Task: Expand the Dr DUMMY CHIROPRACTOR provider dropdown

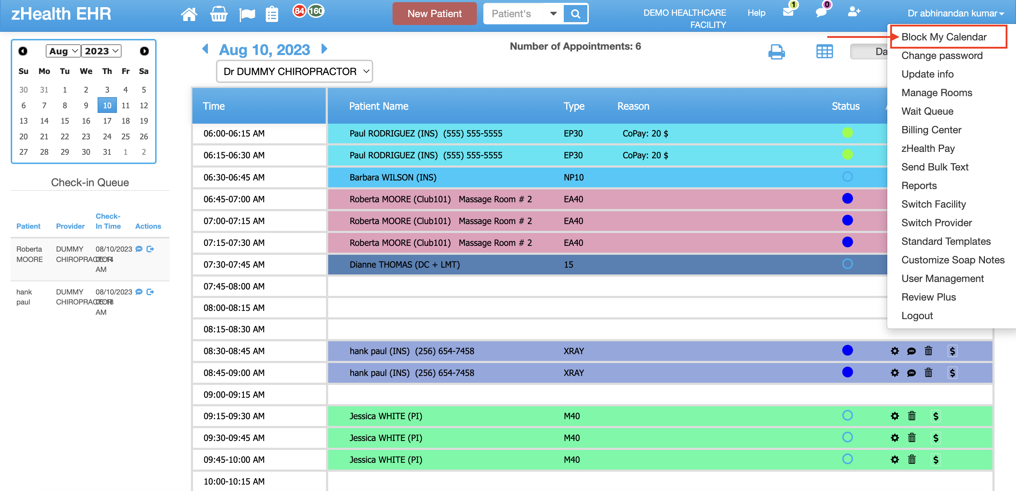Action: tap(294, 71)
